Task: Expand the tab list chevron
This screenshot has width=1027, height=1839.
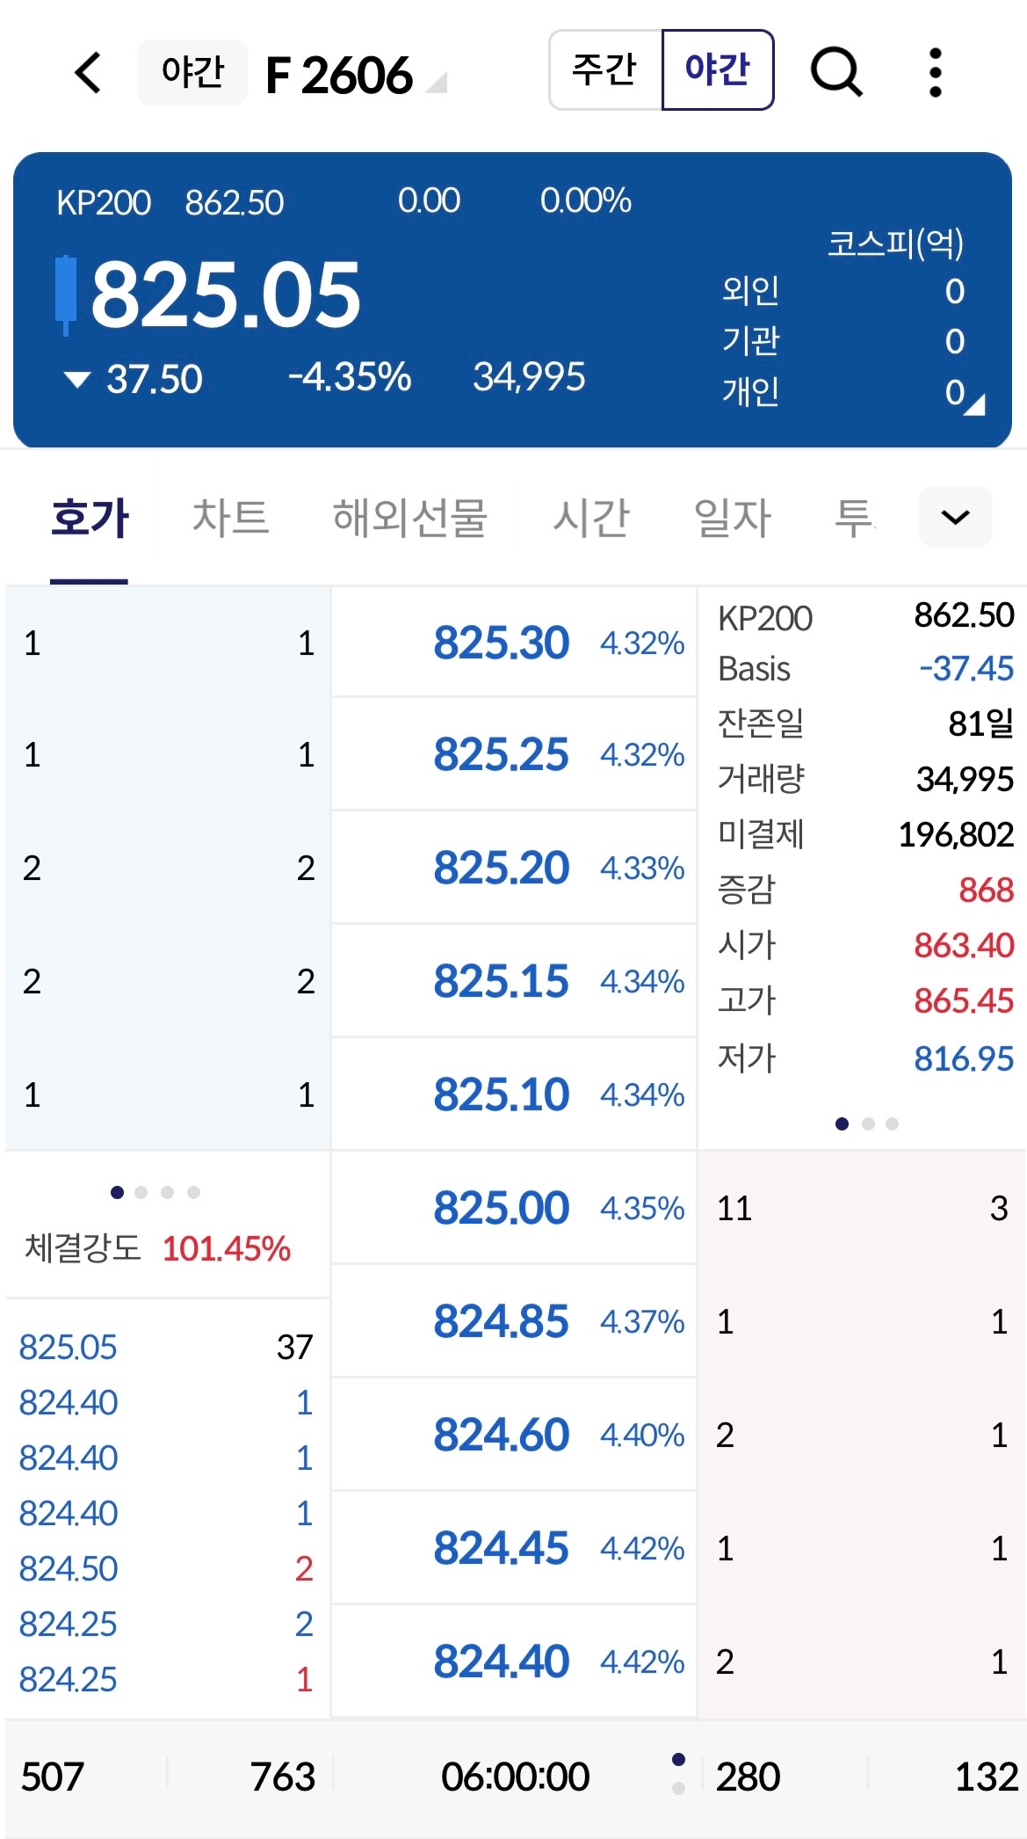Action: point(955,517)
